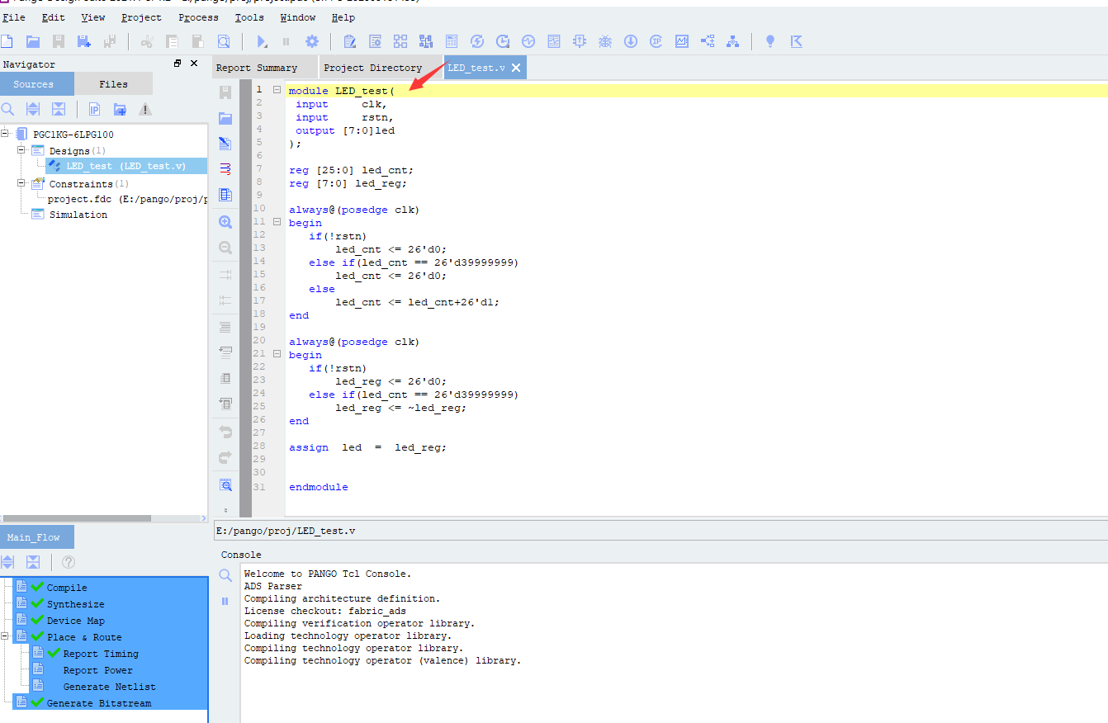The width and height of the screenshot is (1108, 723).
Task: Click the warning triangle icon in Navigator
Action: tap(145, 109)
